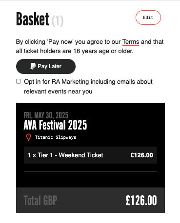Click the Basket heading

pos(33,19)
